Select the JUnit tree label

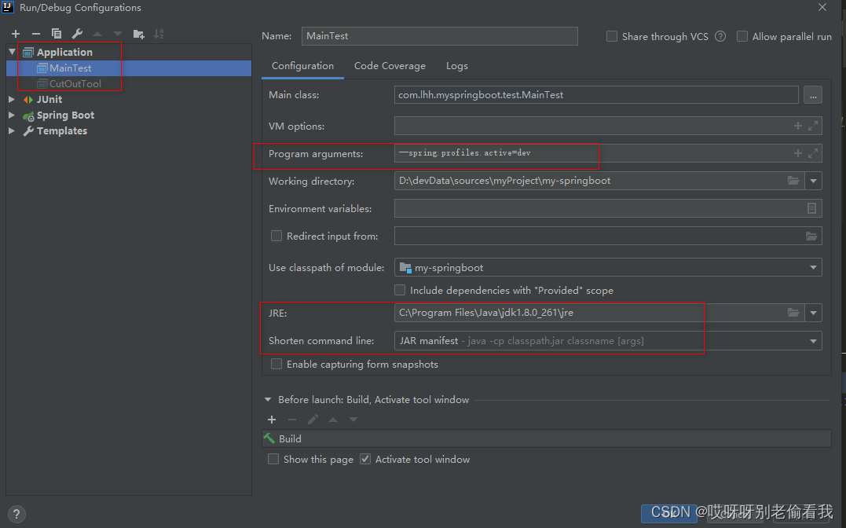pos(49,99)
